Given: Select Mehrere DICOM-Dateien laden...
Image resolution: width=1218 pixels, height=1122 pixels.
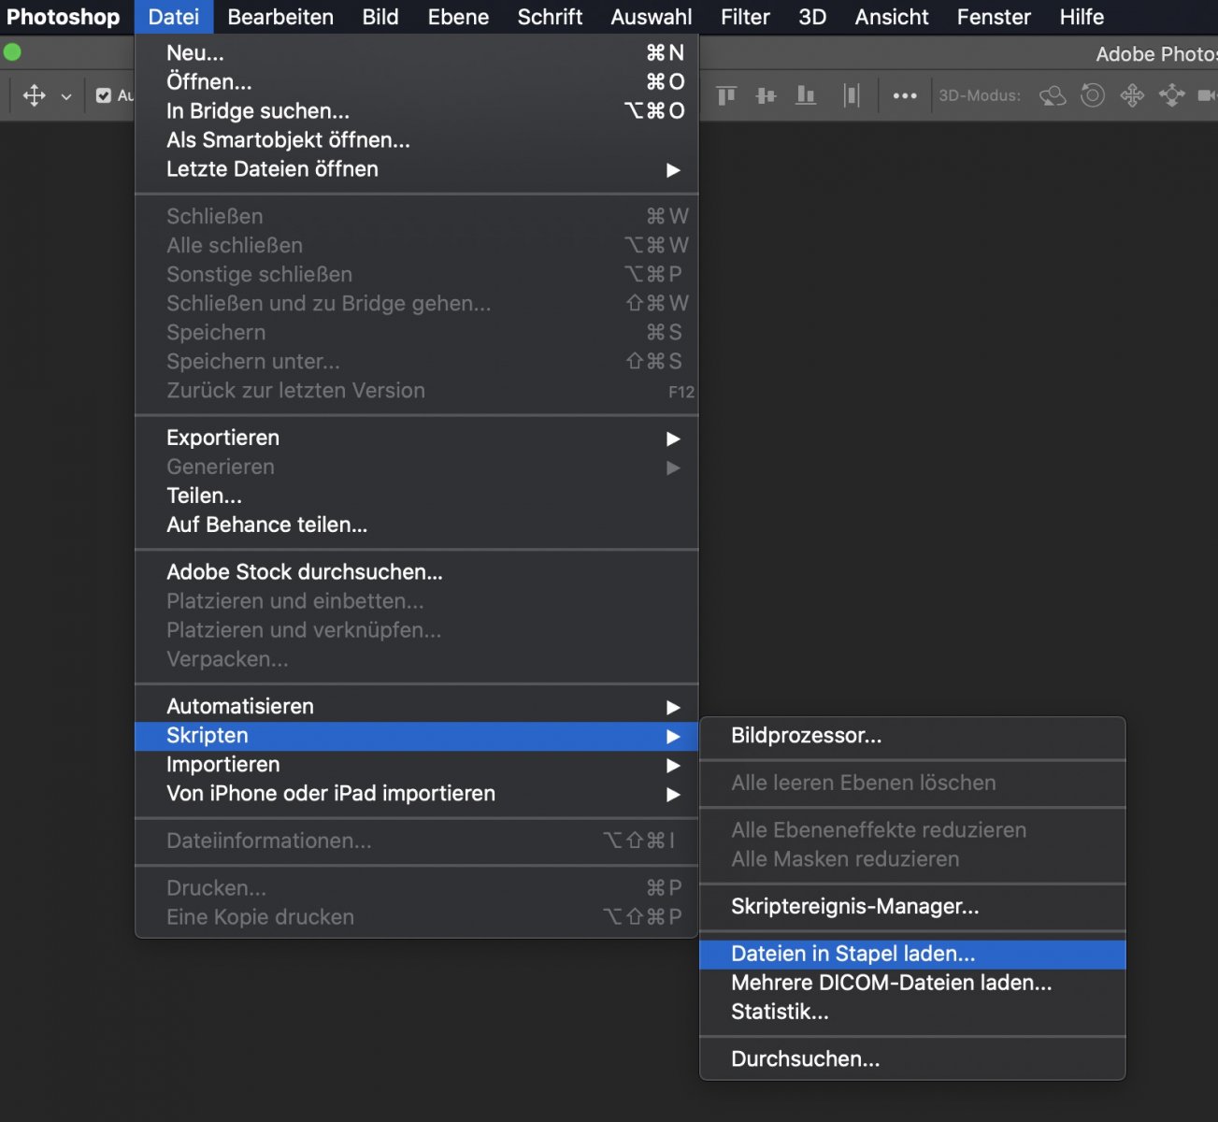Looking at the screenshot, I should pos(912,984).
